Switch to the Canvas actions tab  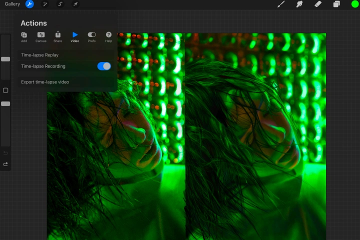[41, 37]
